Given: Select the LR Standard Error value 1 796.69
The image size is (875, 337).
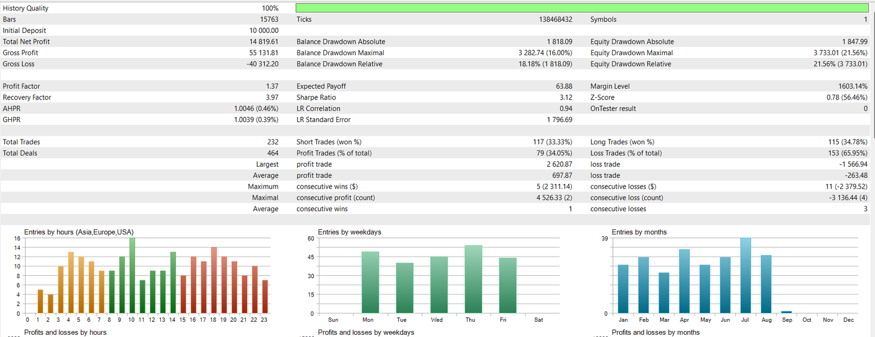Looking at the screenshot, I should [x=559, y=120].
